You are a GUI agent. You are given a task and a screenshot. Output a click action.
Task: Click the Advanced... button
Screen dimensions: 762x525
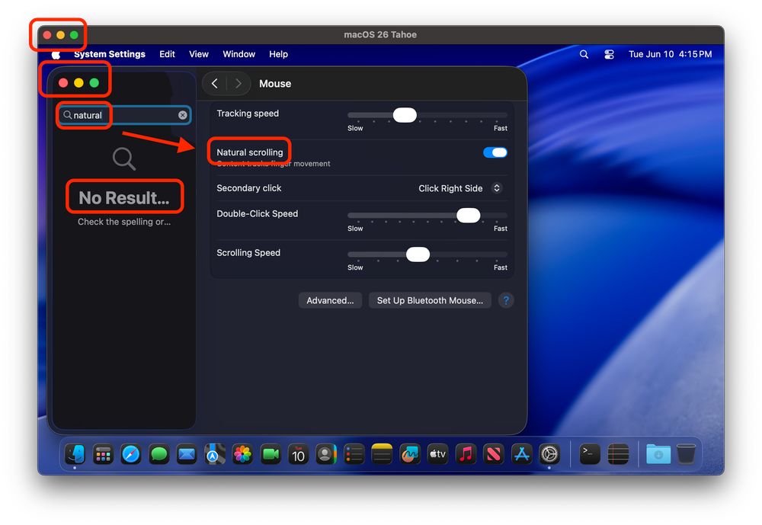click(x=330, y=300)
